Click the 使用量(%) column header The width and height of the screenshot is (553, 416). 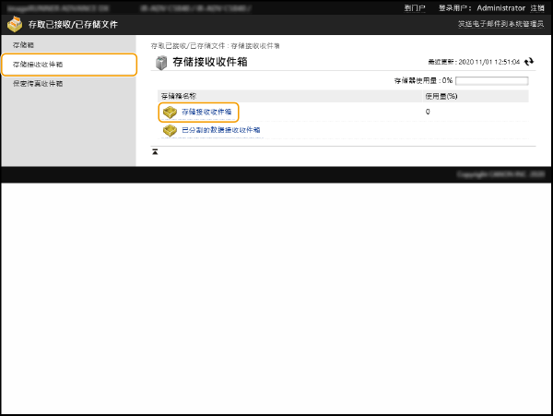[441, 95]
